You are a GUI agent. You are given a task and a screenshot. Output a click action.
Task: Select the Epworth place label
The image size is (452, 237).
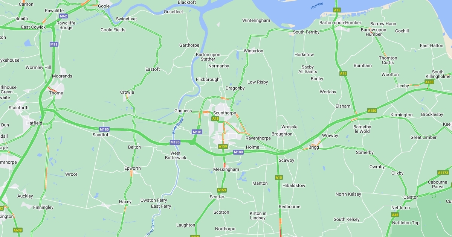pos(133,168)
